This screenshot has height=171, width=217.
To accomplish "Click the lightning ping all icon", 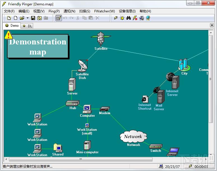I will point(116,18).
